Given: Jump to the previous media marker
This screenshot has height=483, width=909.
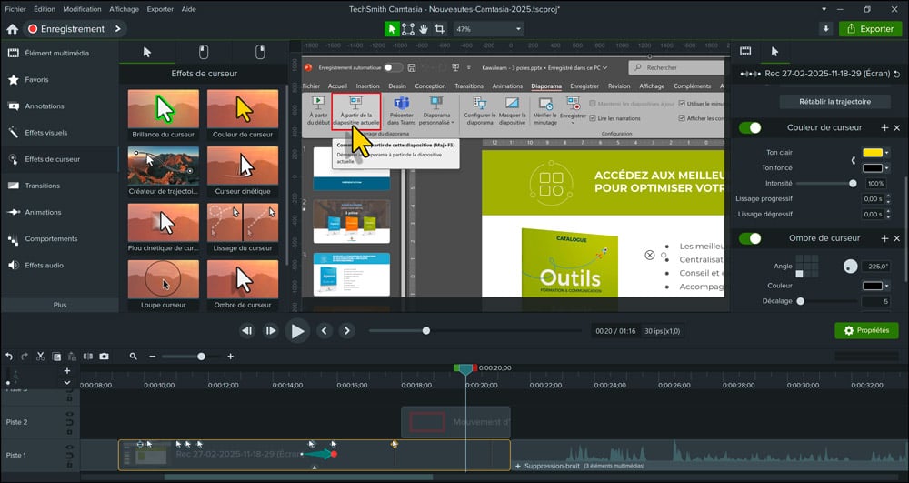Looking at the screenshot, I should [x=325, y=330].
